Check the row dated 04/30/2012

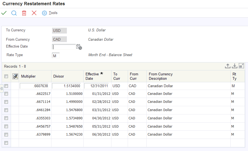click(x=6, y=118)
